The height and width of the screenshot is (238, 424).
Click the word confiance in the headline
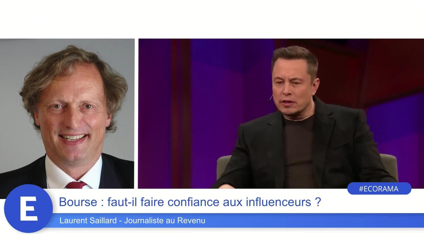tap(193, 202)
